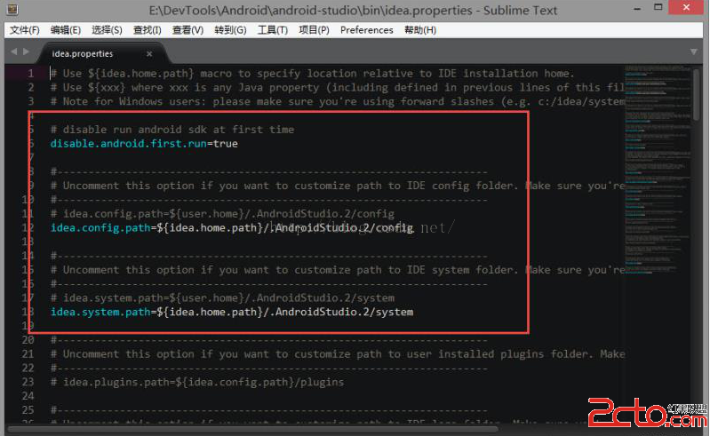
Task: Click the commented '# idea.system.path=${user.home}' line
Action: pos(222,297)
